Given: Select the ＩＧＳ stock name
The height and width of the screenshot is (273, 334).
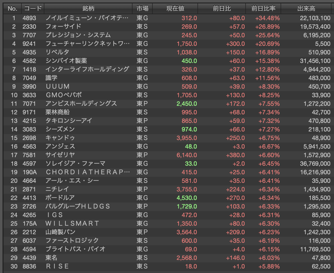Looking at the screenshot, I should point(55,215).
